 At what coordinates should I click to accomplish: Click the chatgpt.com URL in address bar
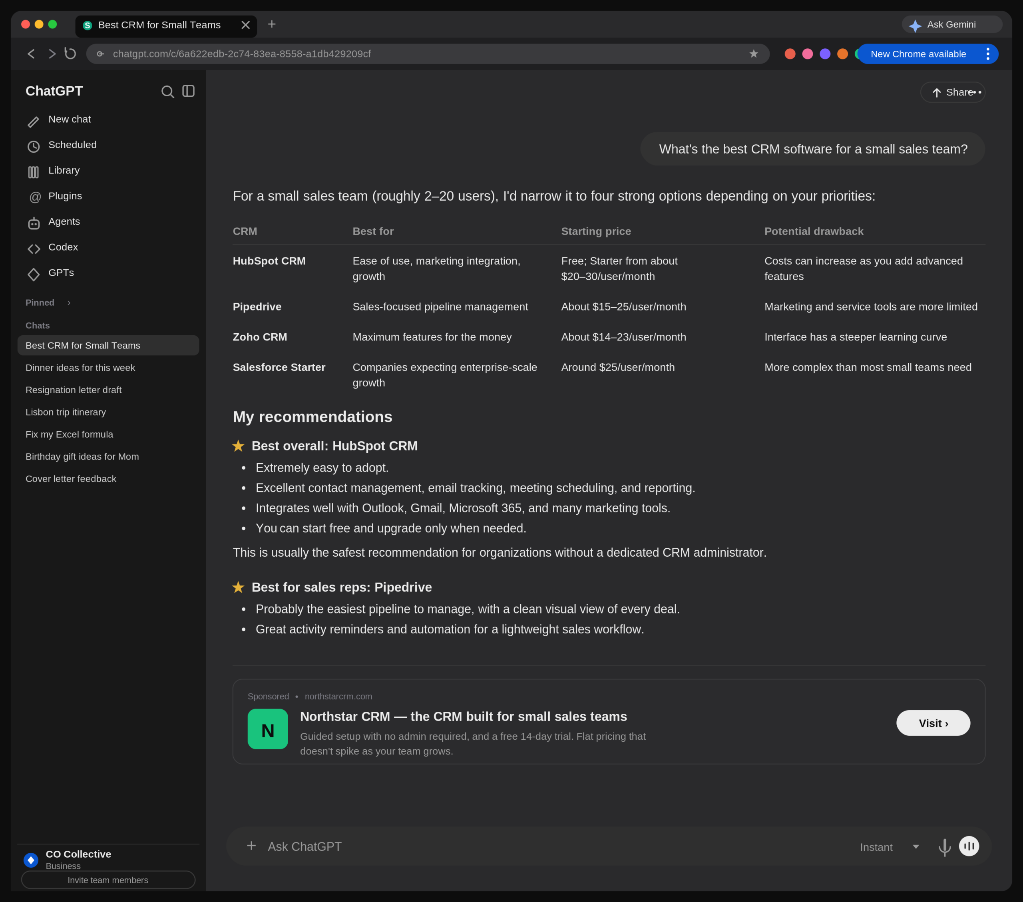click(x=242, y=54)
